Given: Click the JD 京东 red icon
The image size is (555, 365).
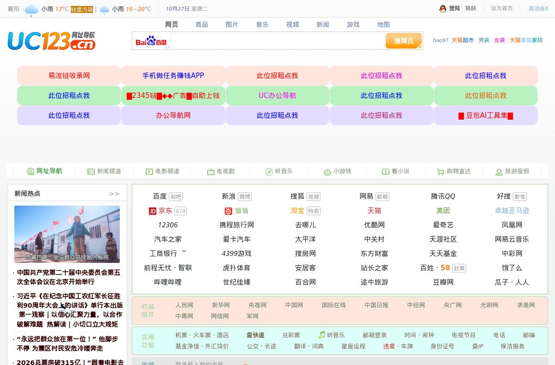Looking at the screenshot, I should pos(153,211).
